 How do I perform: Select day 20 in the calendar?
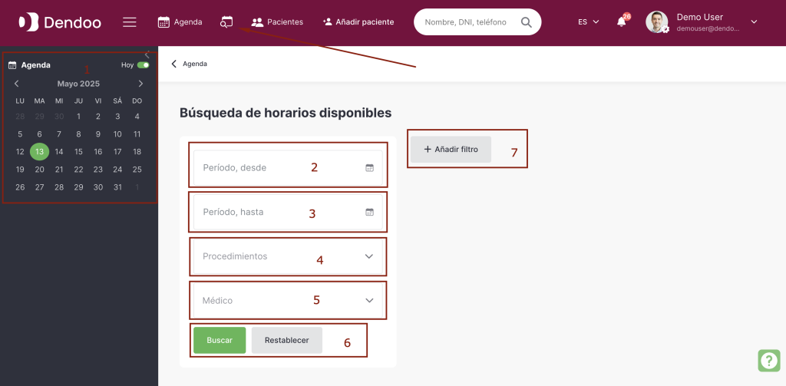40,170
